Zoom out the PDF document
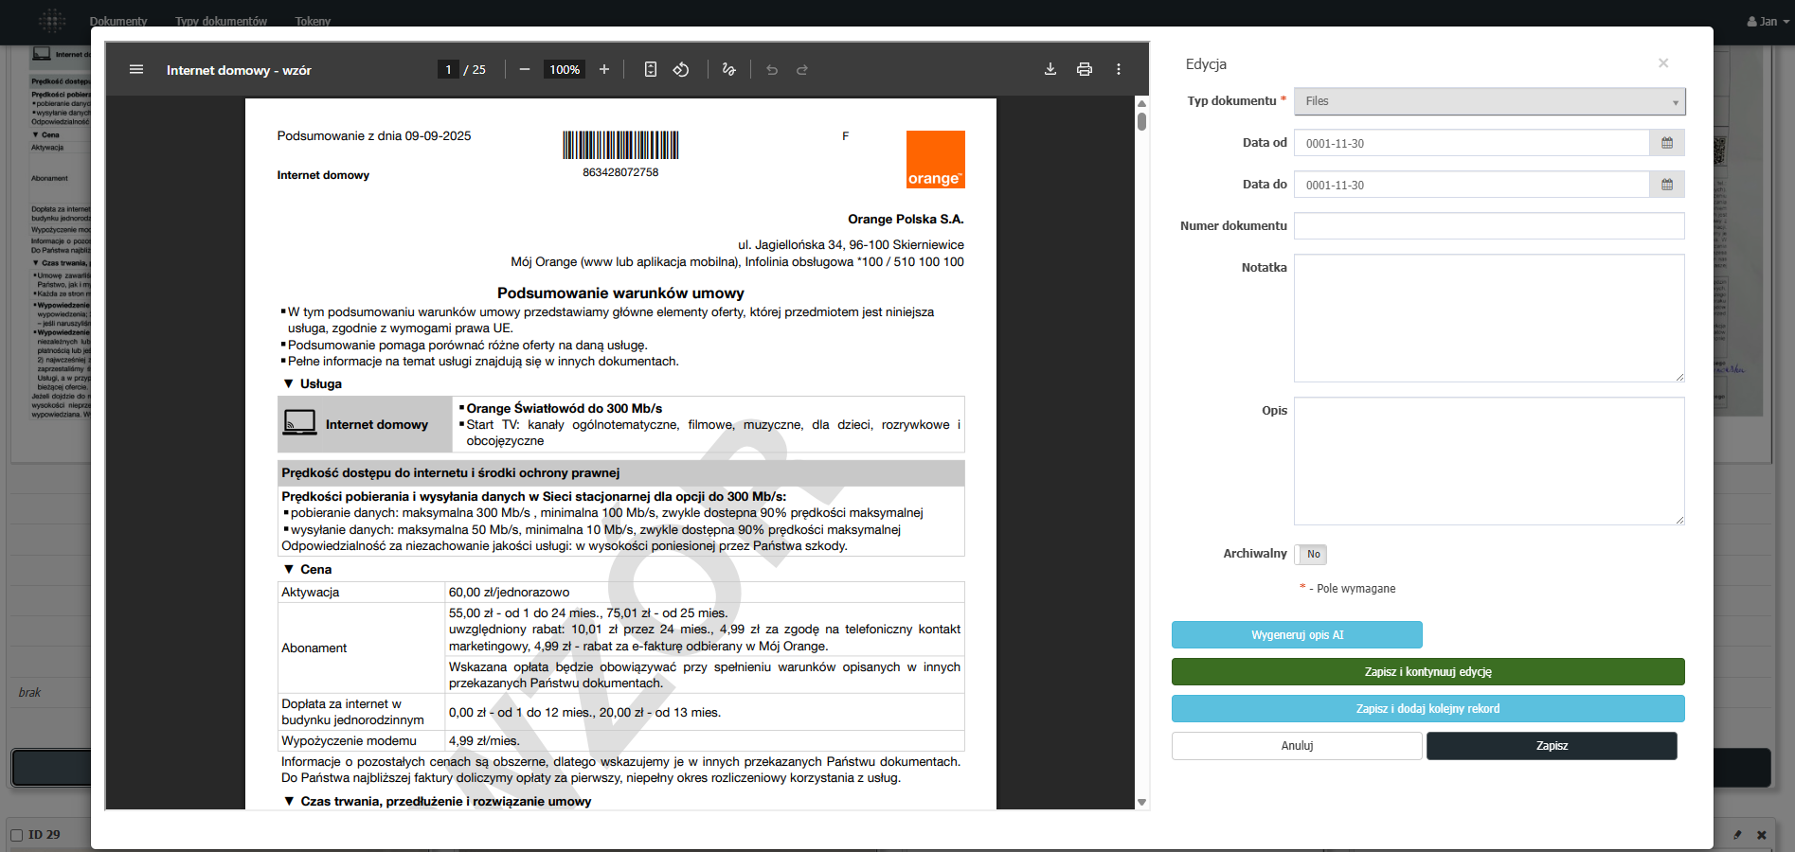The image size is (1795, 852). point(524,69)
